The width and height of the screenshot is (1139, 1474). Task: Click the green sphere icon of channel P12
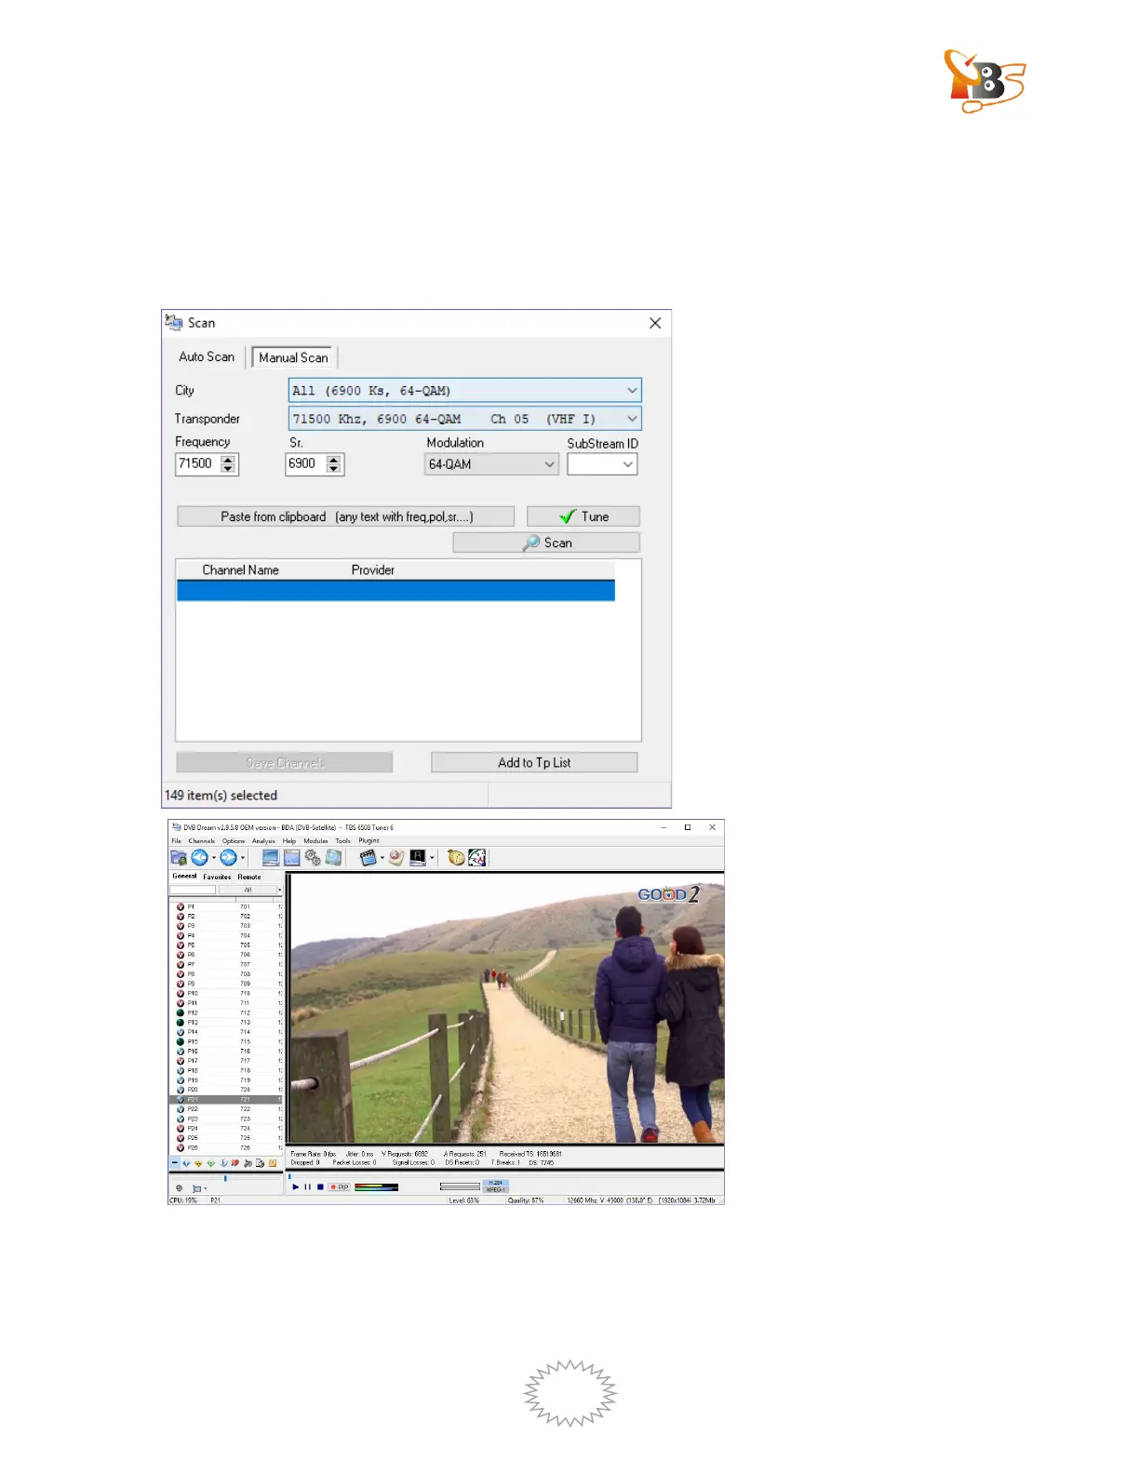point(181,1012)
